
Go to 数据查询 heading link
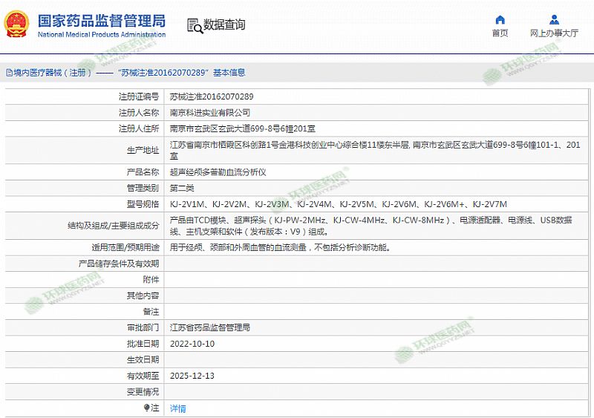click(x=223, y=25)
